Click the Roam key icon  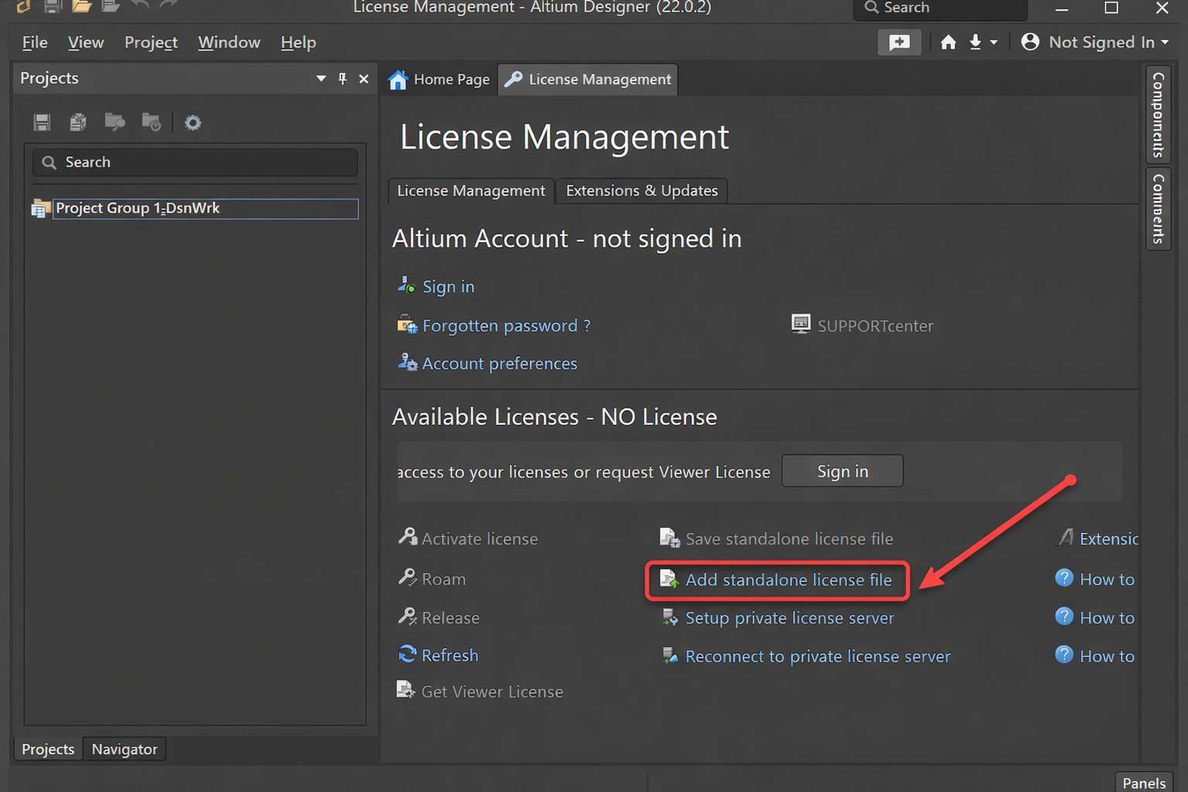click(408, 577)
